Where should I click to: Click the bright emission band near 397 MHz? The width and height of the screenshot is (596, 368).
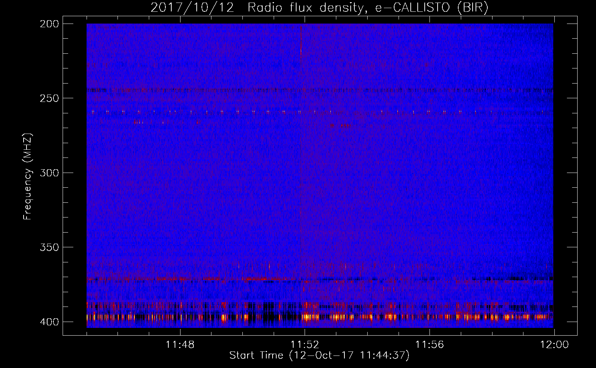pyautogui.click(x=320, y=316)
